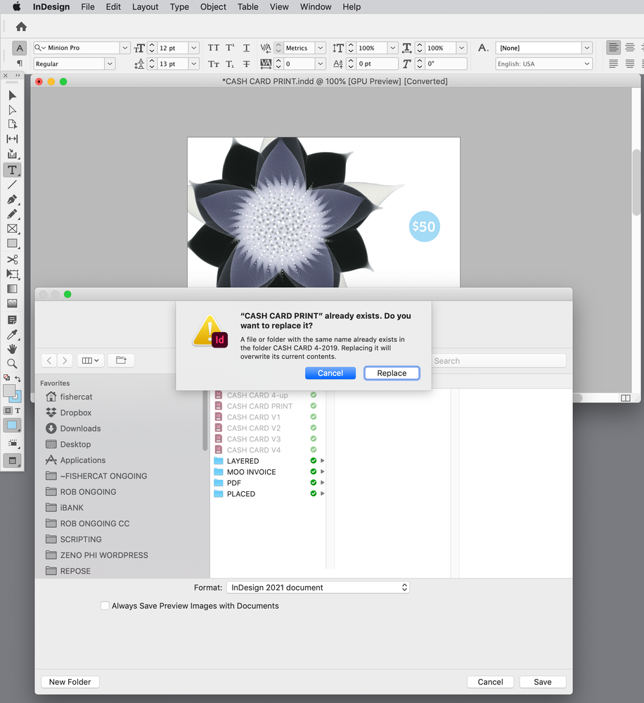644x703 pixels.
Task: Click Save in the save dialog
Action: (x=543, y=682)
